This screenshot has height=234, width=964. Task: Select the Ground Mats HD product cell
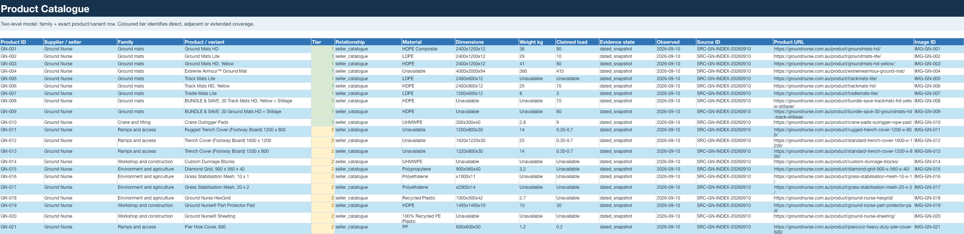point(247,49)
